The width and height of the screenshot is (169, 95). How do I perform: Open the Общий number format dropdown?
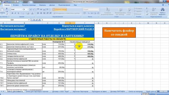[98, 9]
